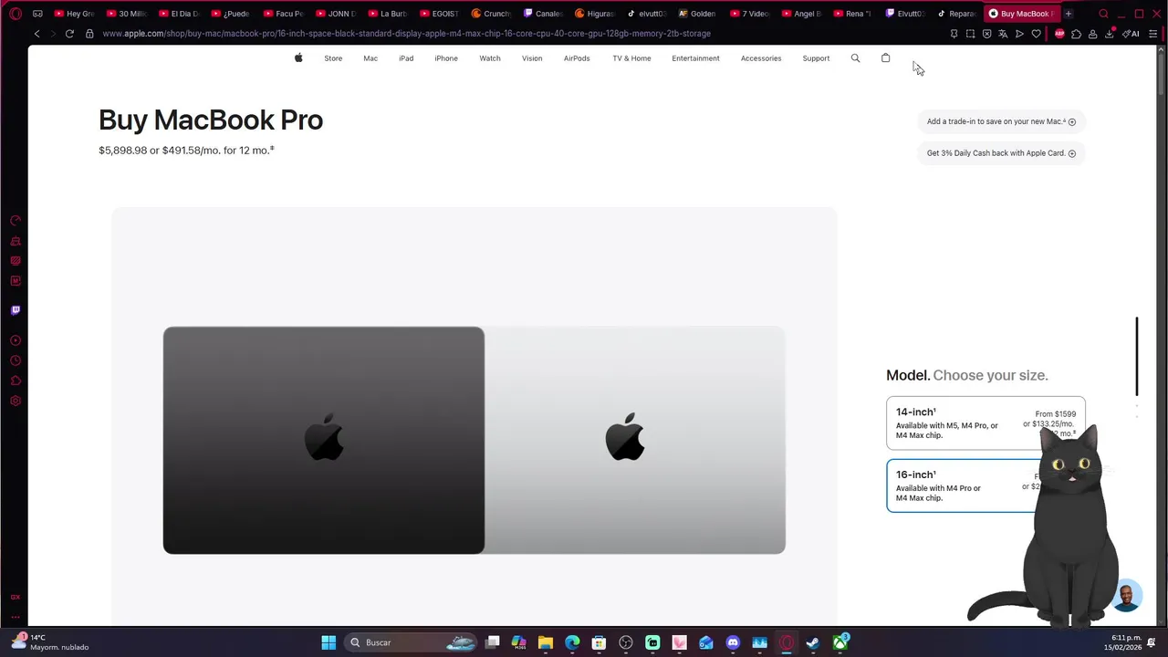Open the iPad menu
The image size is (1168, 657).
coord(406,58)
